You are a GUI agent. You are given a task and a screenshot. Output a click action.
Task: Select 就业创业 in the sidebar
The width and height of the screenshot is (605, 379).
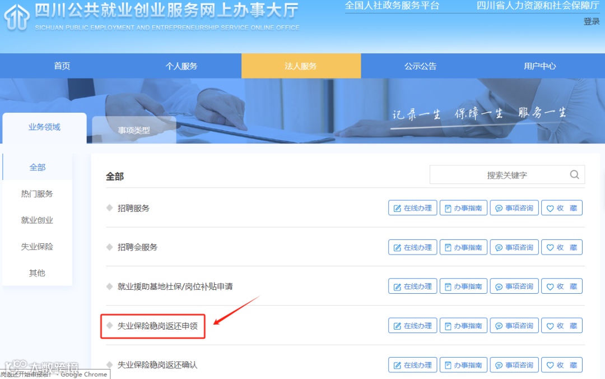tap(37, 220)
